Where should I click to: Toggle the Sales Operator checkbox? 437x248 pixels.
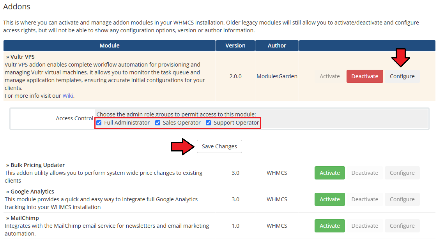pyautogui.click(x=158, y=123)
